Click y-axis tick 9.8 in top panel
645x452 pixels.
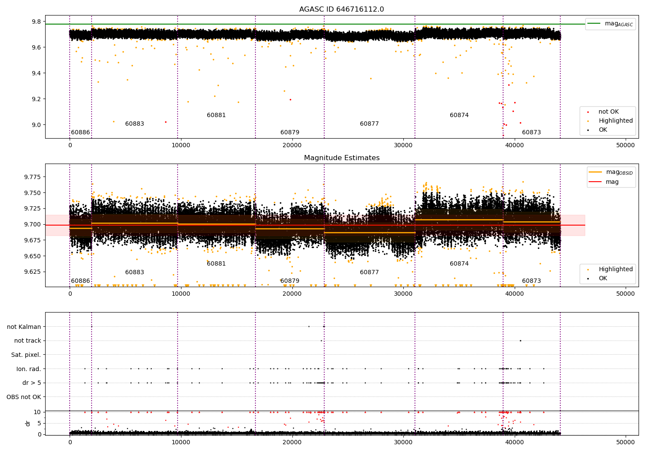click(x=37, y=22)
